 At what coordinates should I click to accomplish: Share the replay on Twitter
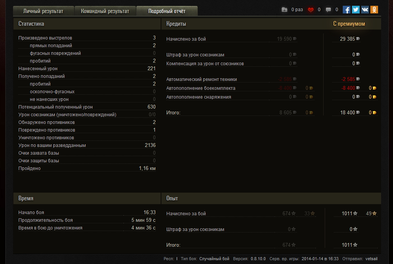click(356, 10)
